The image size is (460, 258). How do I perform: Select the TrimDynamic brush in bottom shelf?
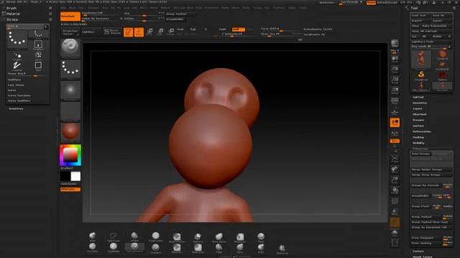pos(155,236)
